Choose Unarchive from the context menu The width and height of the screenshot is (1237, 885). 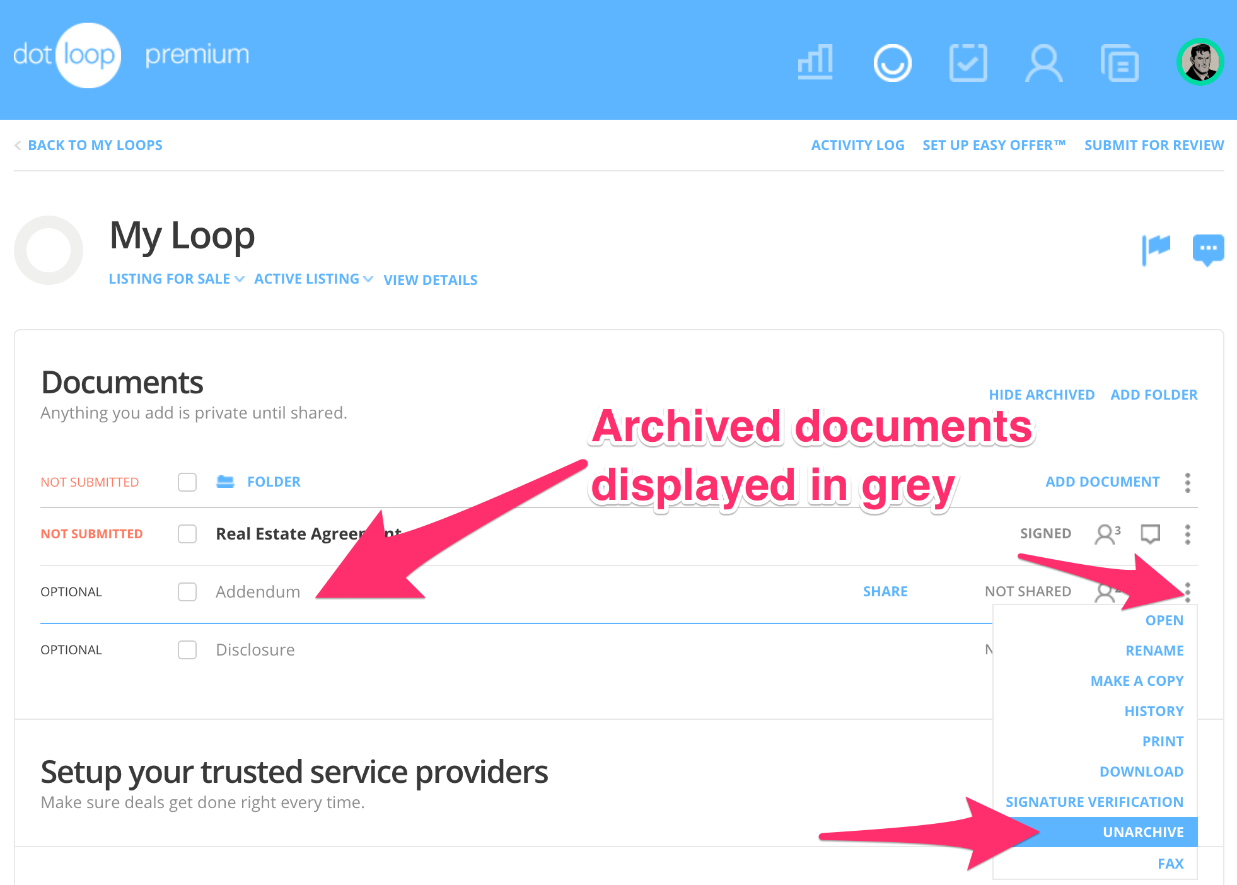click(1142, 832)
